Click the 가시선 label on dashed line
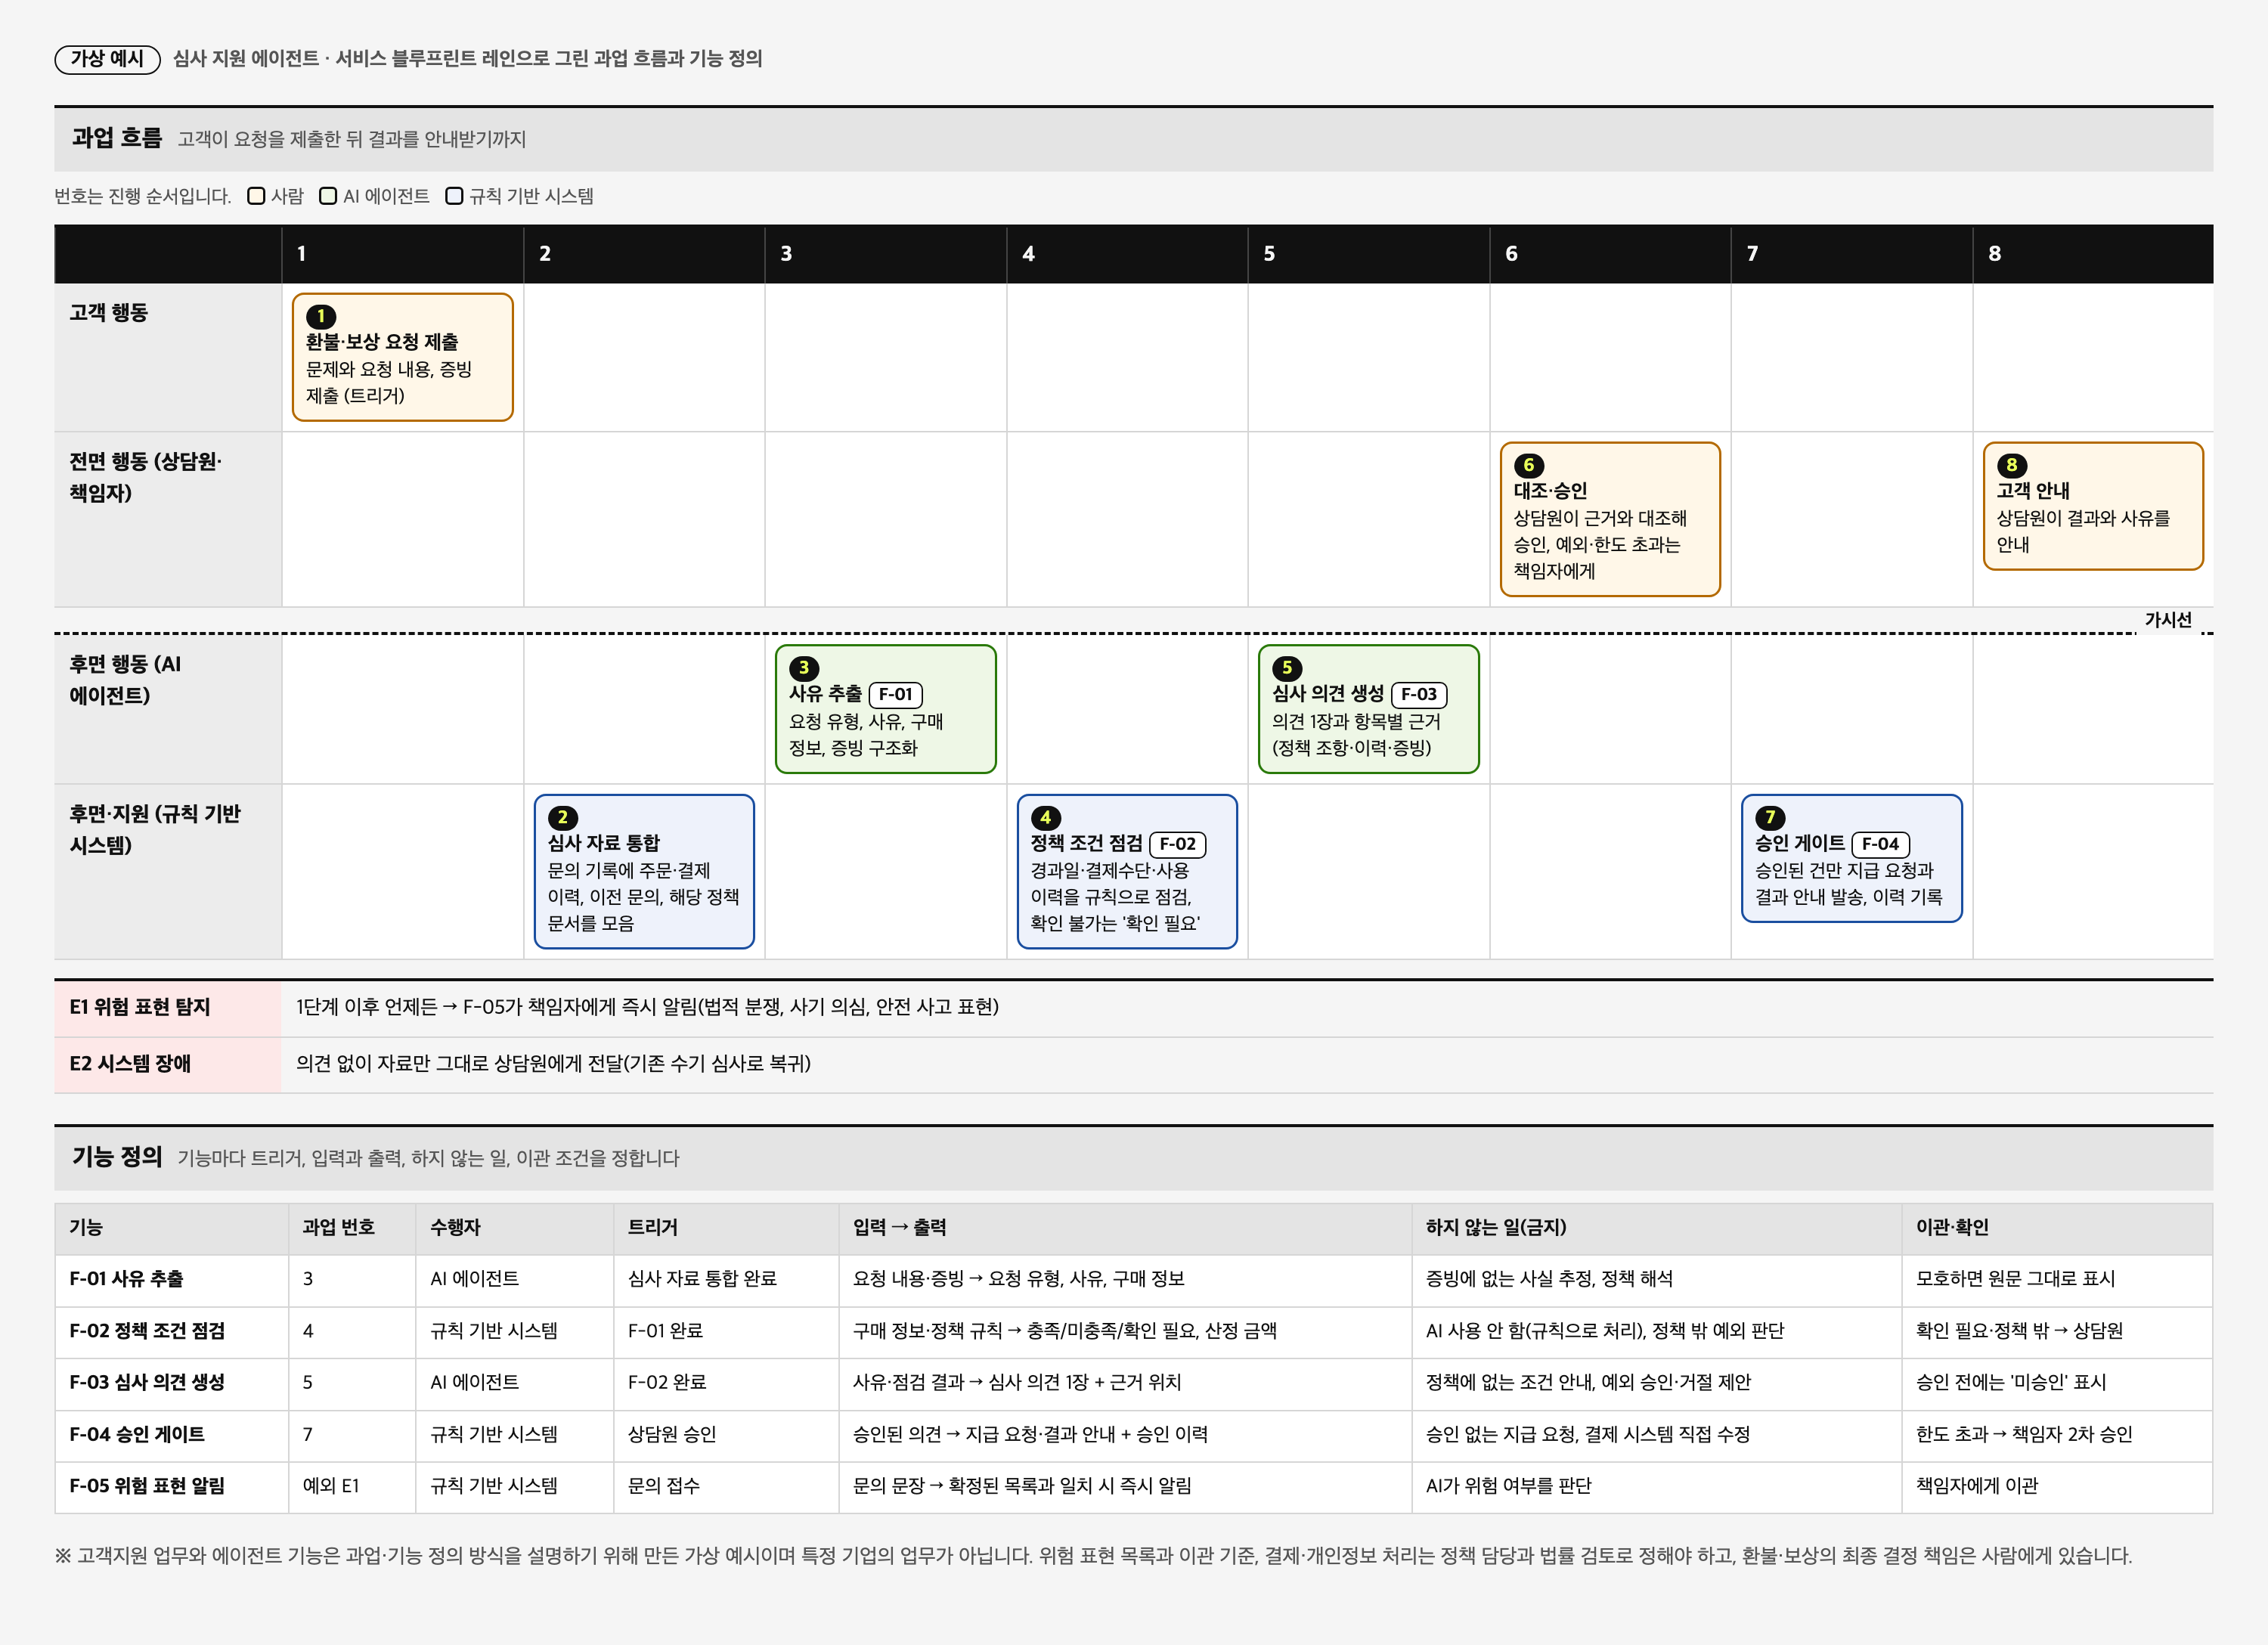The image size is (2268, 1645). [x=2168, y=620]
